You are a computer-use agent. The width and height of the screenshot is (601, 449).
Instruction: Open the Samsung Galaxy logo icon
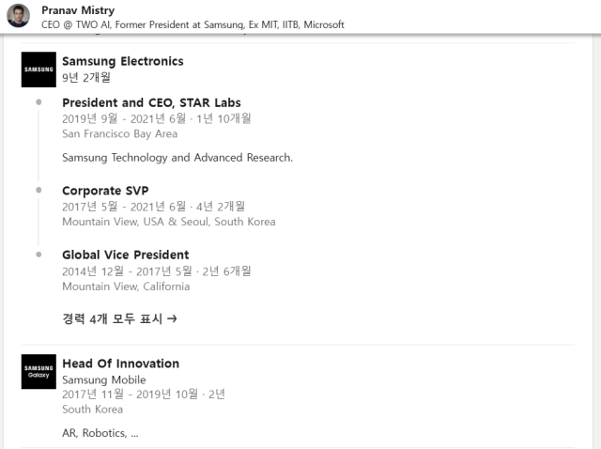click(x=39, y=372)
